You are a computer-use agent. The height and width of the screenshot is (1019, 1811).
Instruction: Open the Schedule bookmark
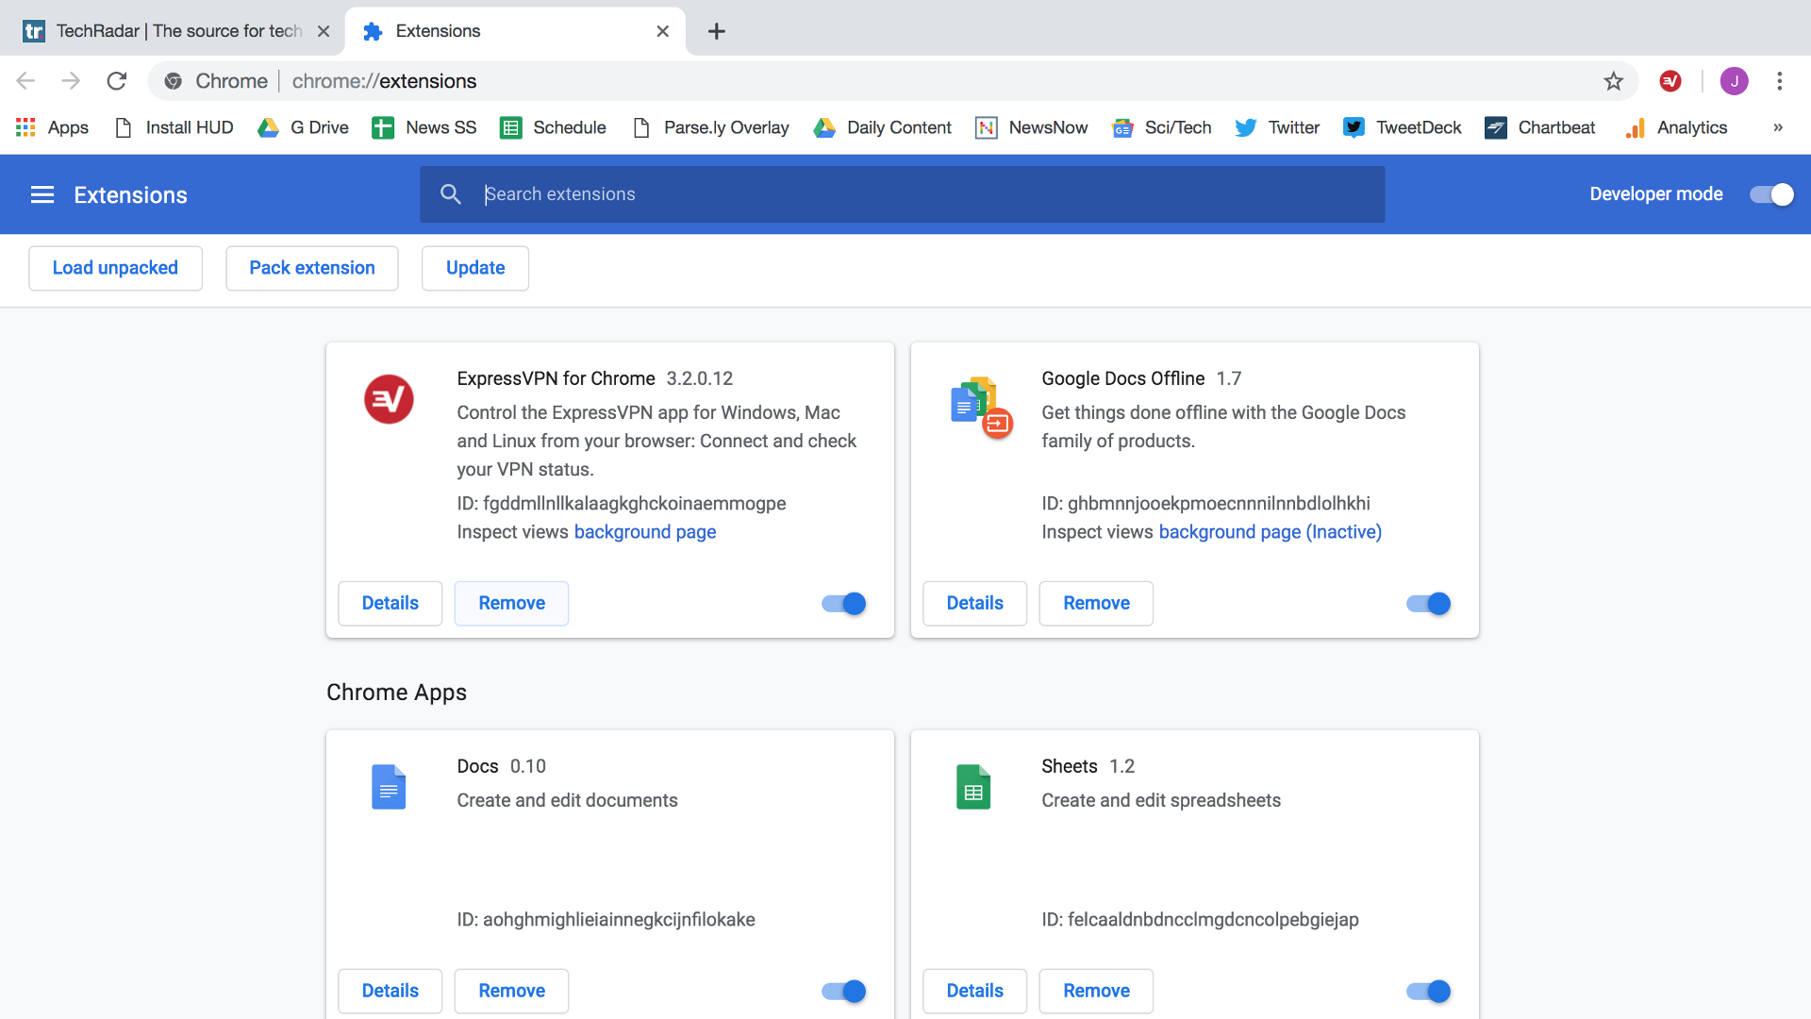553,127
